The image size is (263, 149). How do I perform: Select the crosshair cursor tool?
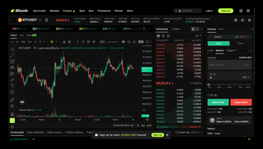click(x=12, y=49)
